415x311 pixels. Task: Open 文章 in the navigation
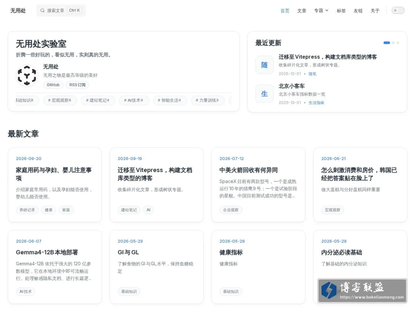click(x=302, y=11)
